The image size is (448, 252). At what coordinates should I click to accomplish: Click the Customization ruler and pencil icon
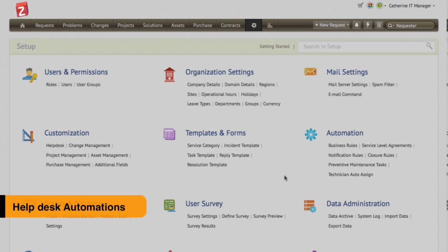click(x=28, y=136)
